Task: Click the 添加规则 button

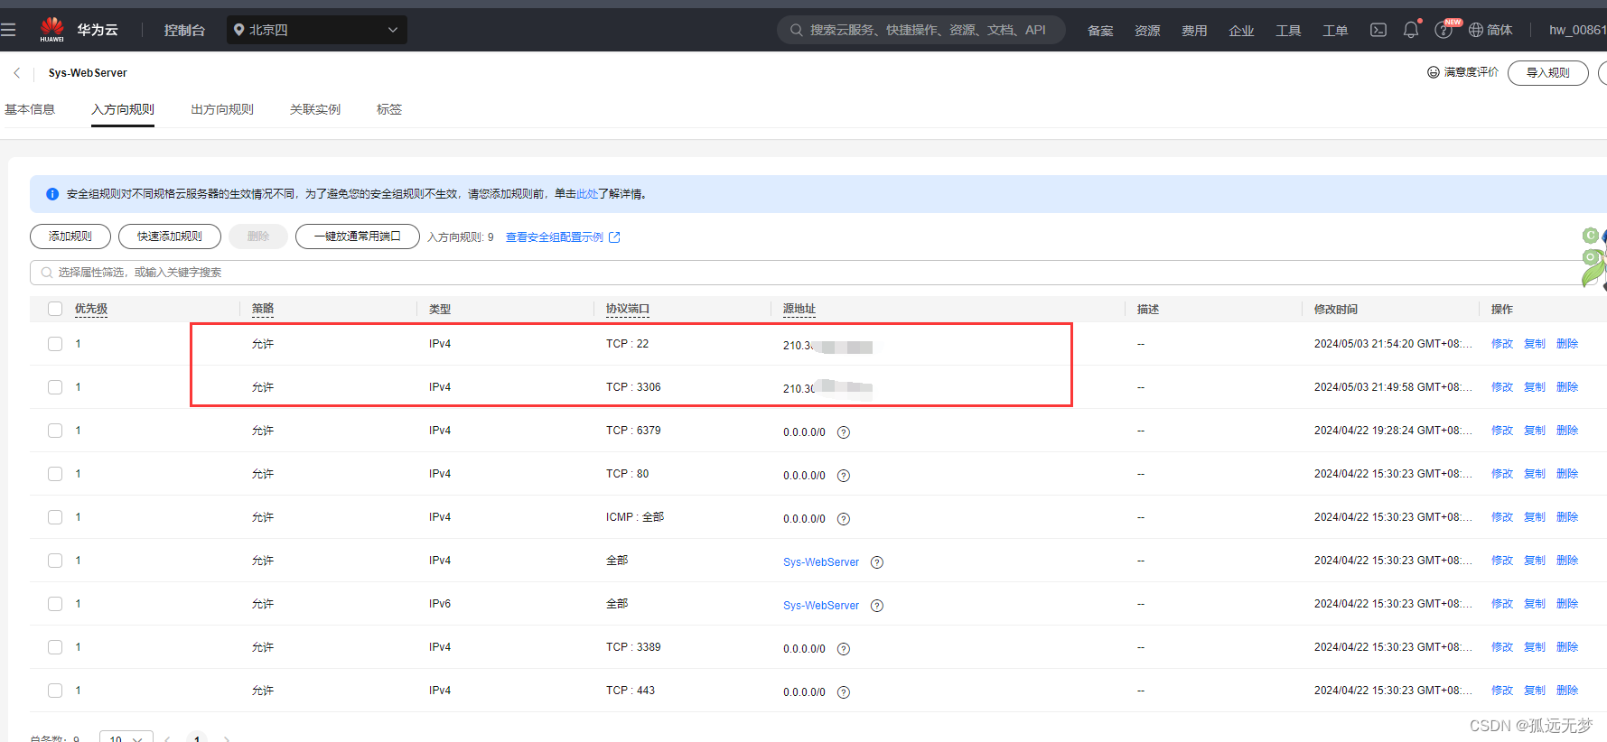Action: pos(70,237)
